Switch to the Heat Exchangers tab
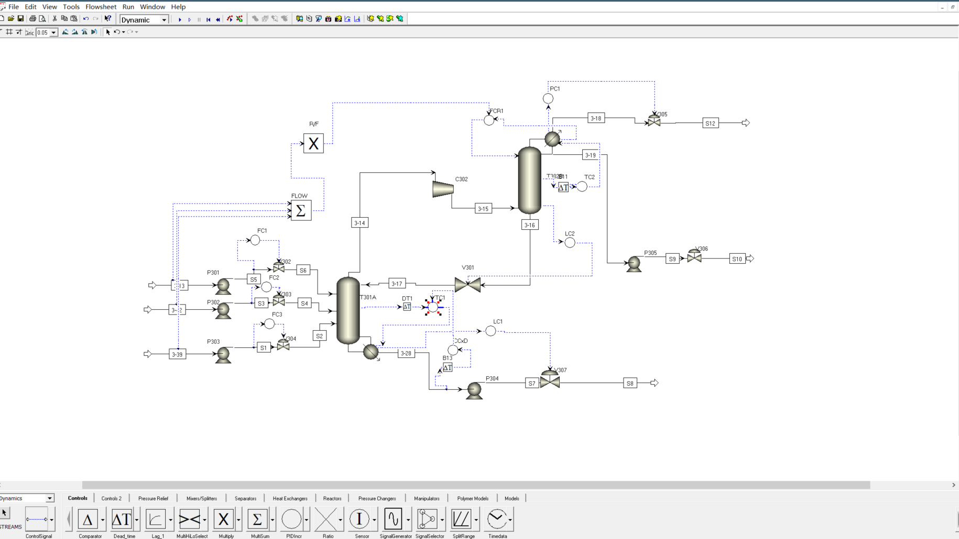The height and width of the screenshot is (539, 959). pos(290,498)
